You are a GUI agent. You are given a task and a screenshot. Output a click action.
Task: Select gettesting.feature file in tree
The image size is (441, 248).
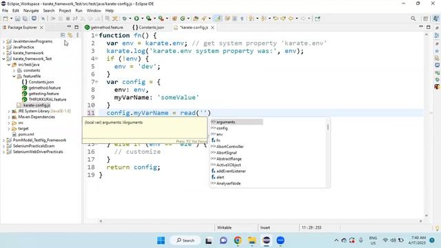point(43,94)
